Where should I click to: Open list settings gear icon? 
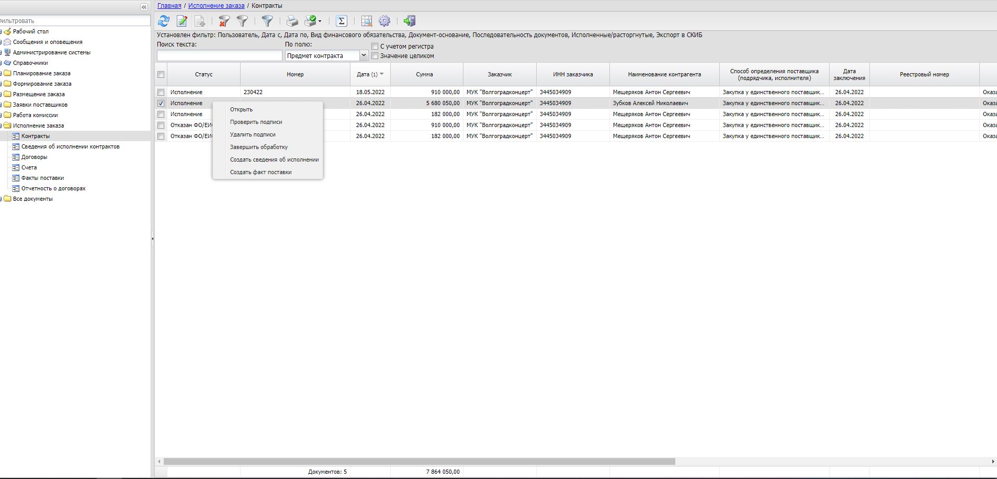(384, 21)
